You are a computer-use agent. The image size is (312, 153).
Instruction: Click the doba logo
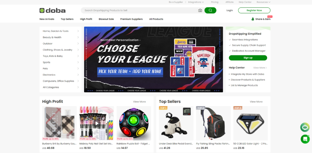[53, 11]
